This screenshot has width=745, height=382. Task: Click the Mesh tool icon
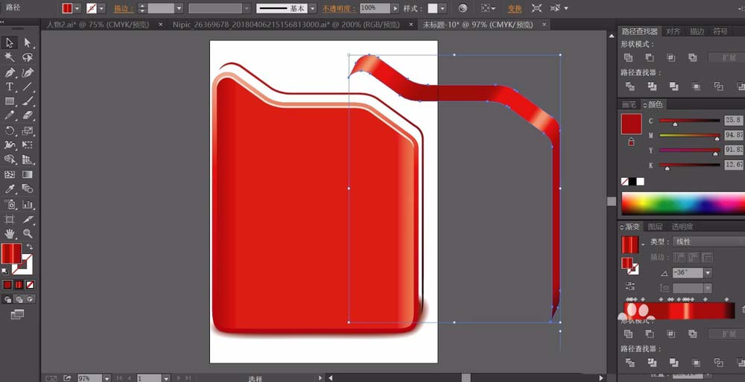pyautogui.click(x=10, y=174)
